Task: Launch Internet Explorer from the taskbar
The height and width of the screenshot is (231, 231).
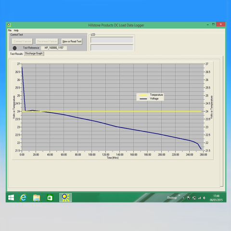Action: click(23, 197)
